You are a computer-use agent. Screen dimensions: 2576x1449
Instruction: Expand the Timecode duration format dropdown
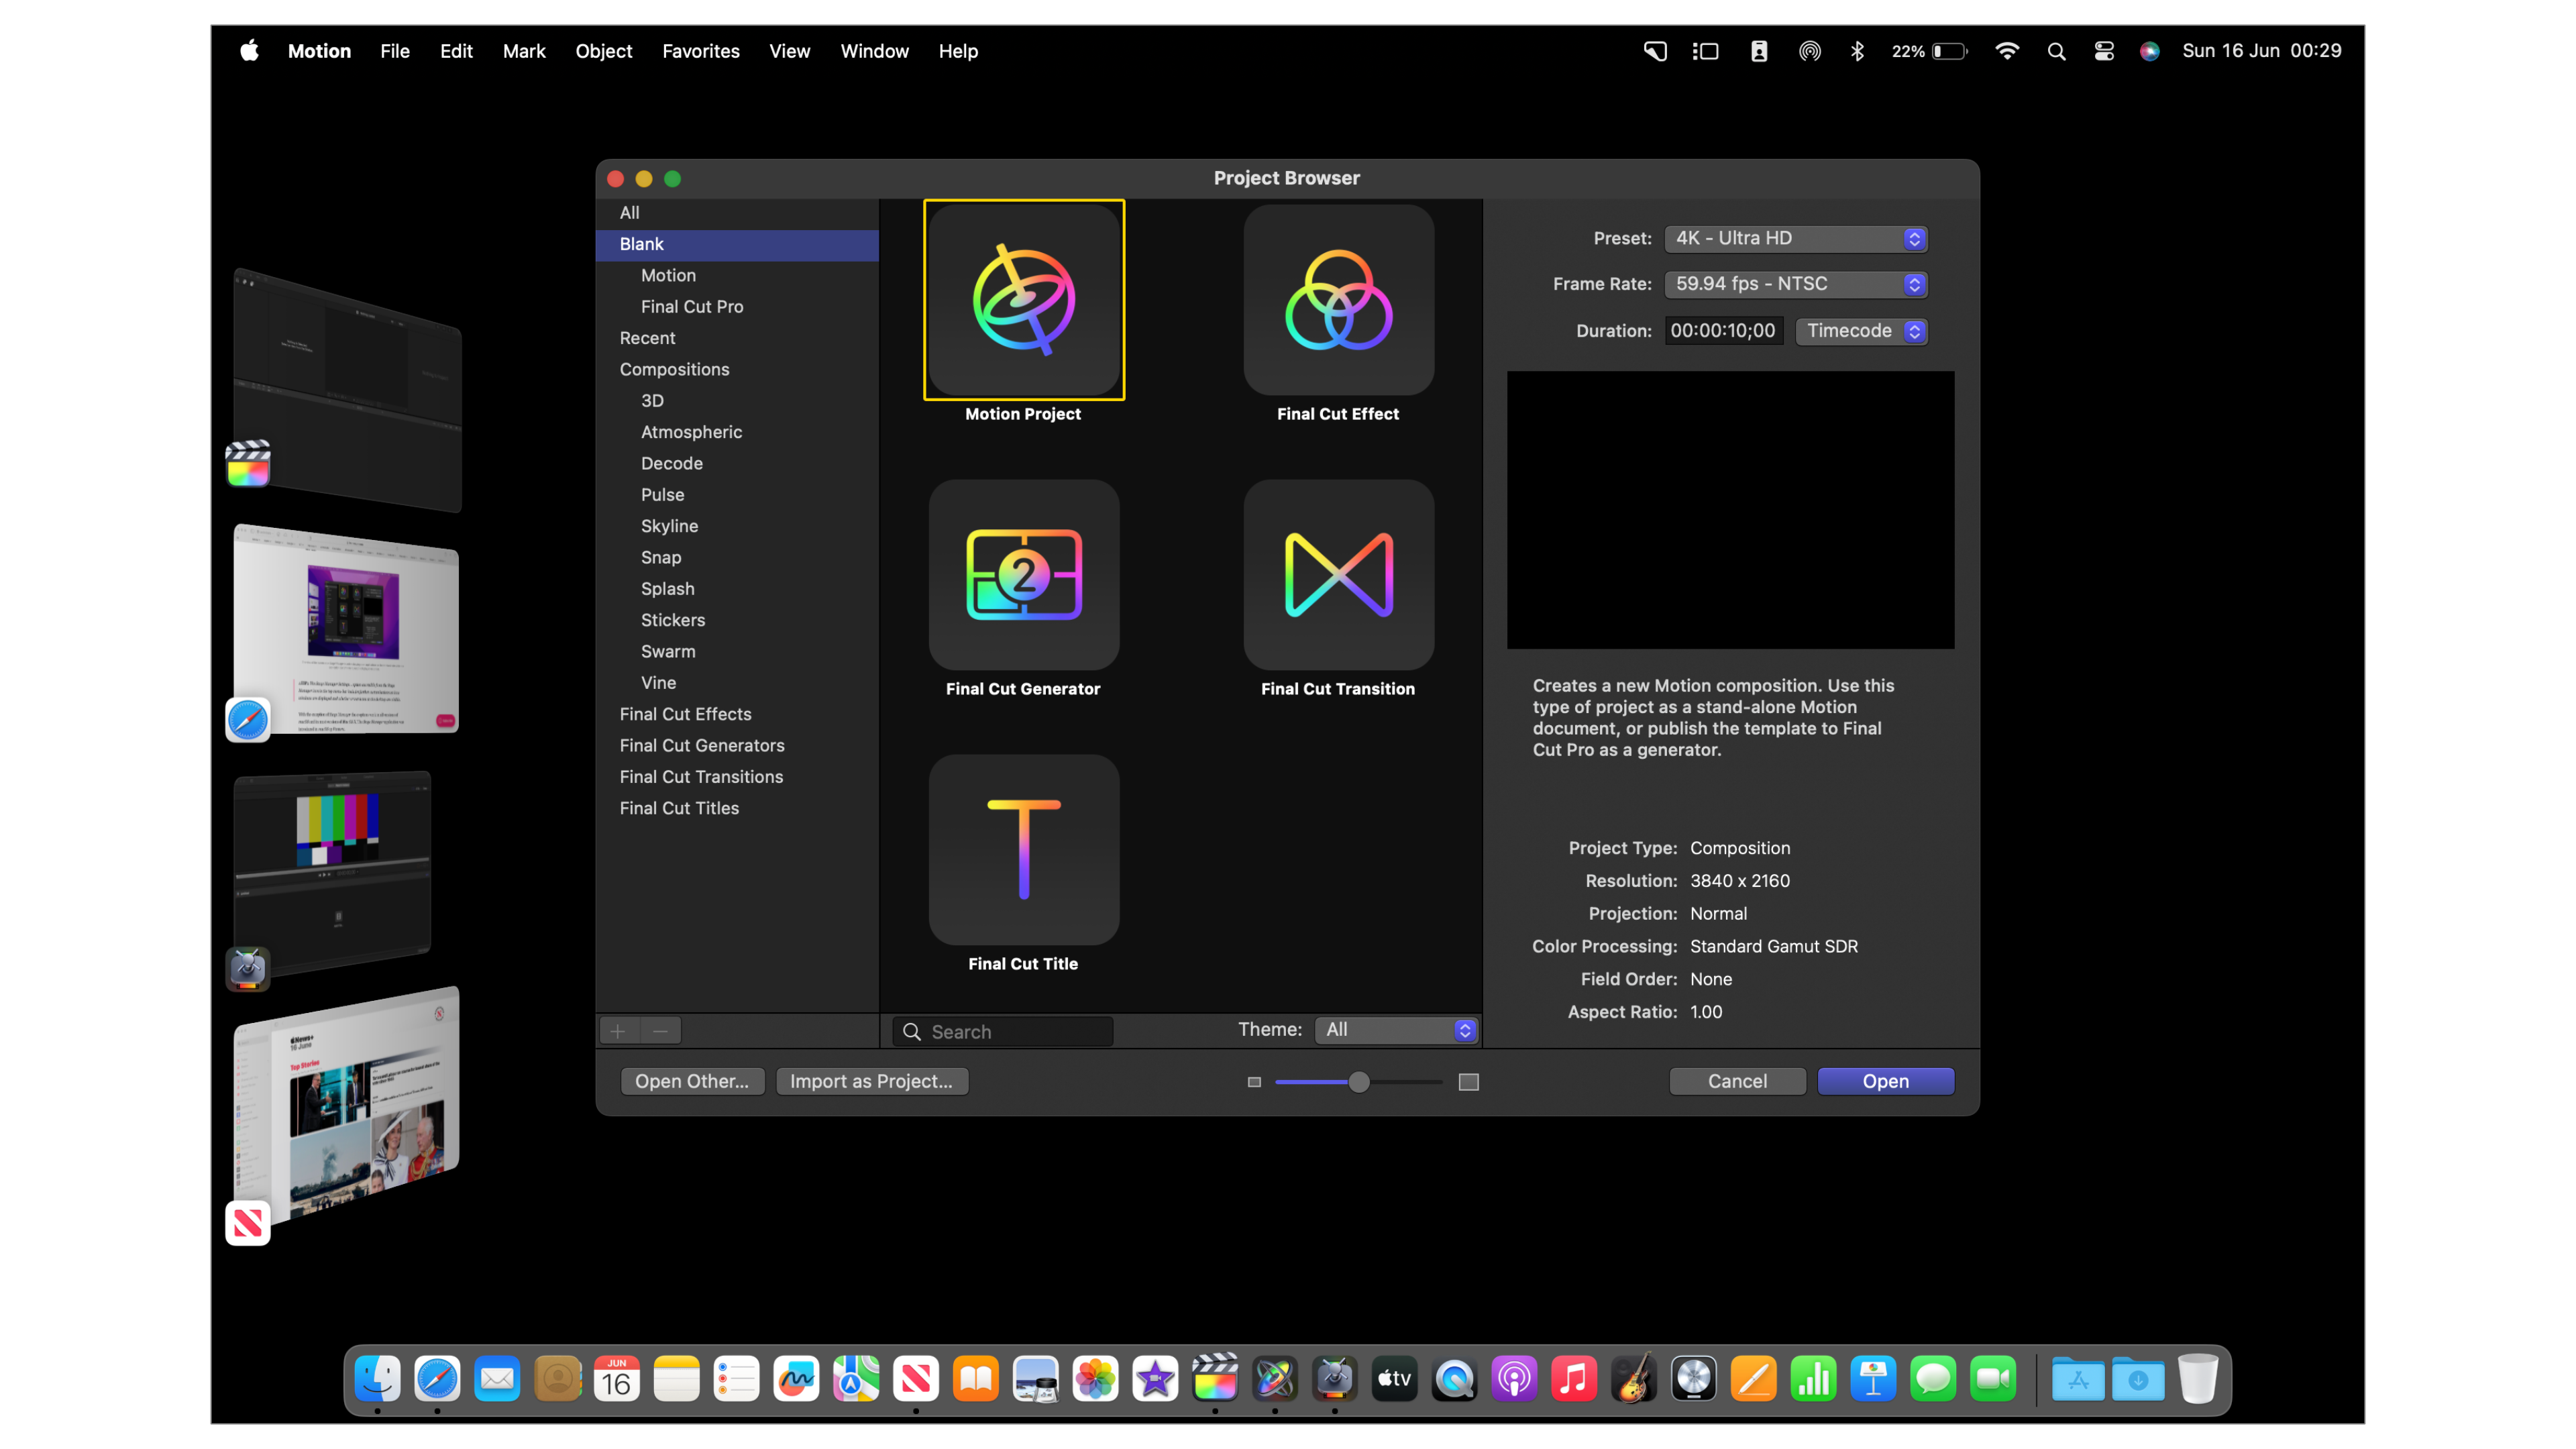[x=1862, y=331]
